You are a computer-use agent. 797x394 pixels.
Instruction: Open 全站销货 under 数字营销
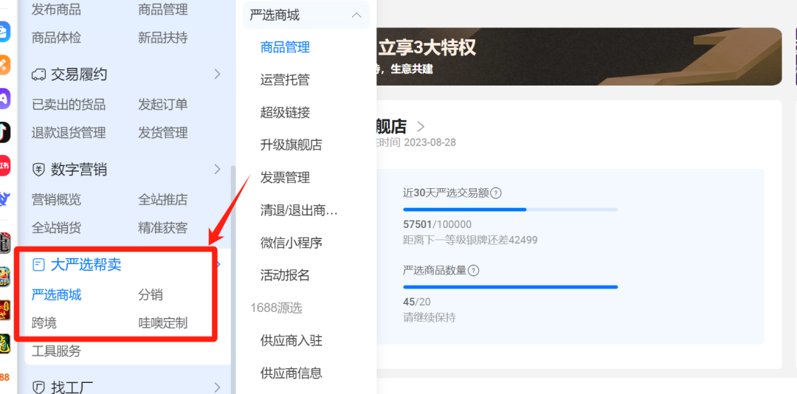pos(56,228)
